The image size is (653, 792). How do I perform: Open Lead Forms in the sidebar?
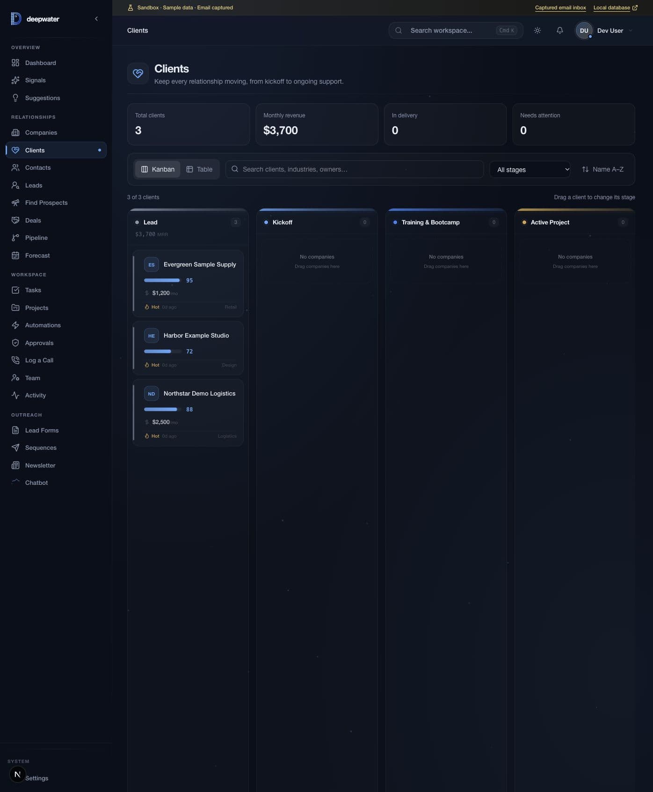pos(56,430)
